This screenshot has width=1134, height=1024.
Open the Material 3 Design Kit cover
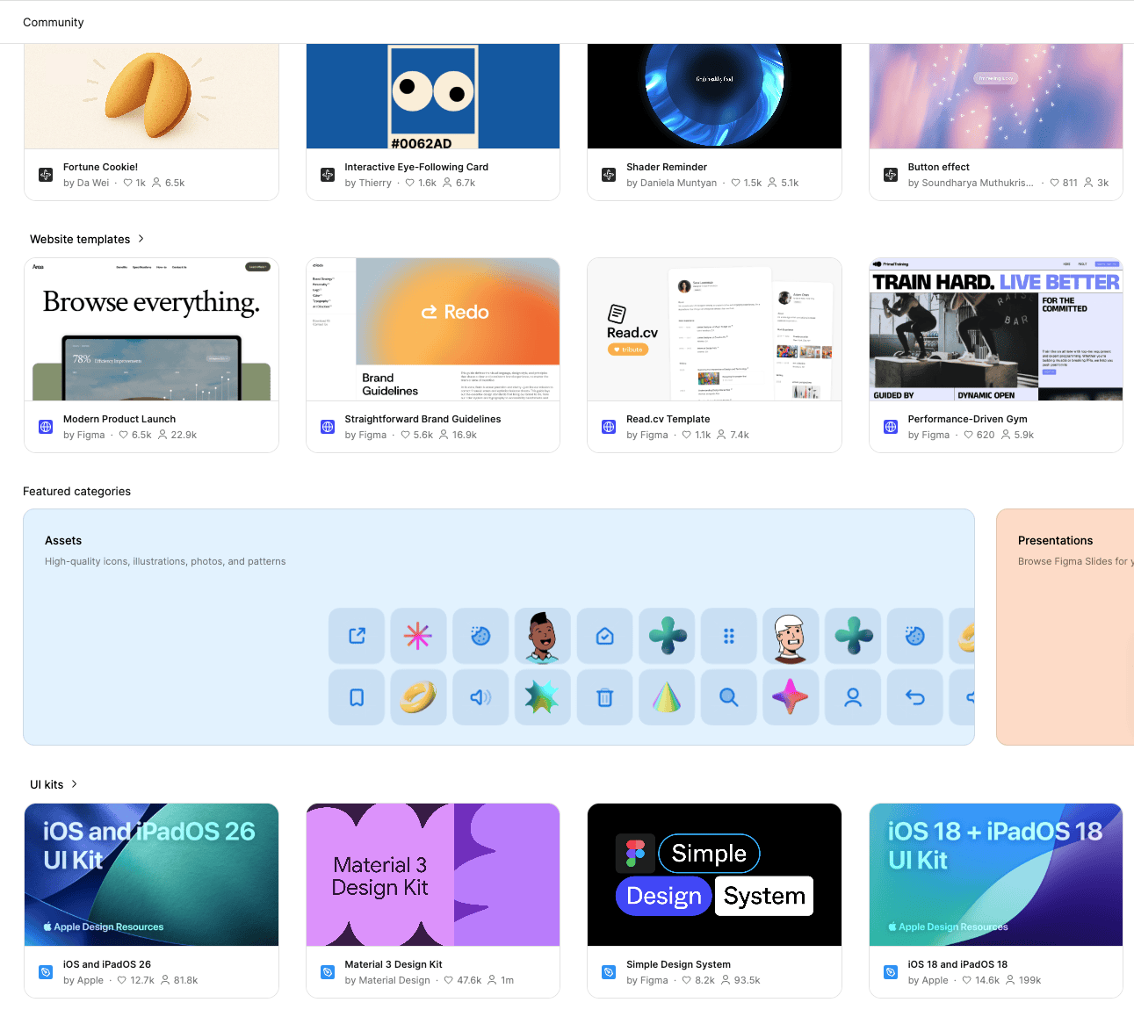click(433, 875)
